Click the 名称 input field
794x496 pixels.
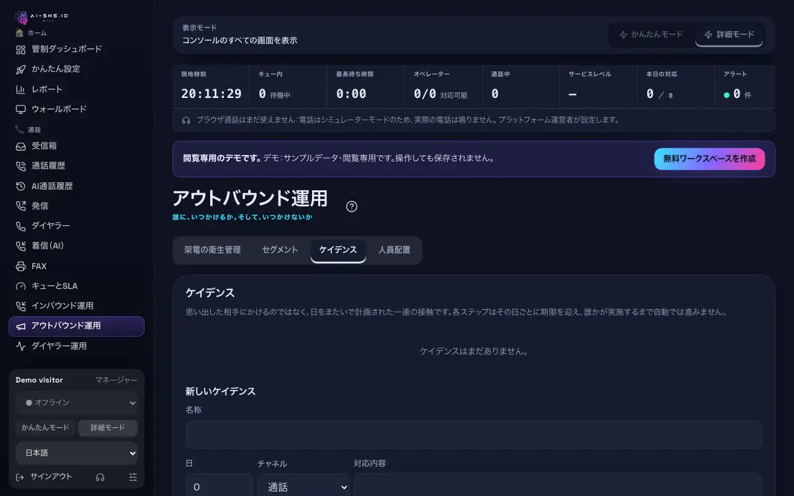(x=474, y=435)
